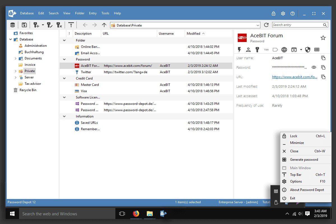Viewport: 336px width, 224px height.
Task: Copy user name to clipboard
Action: pos(323,58)
